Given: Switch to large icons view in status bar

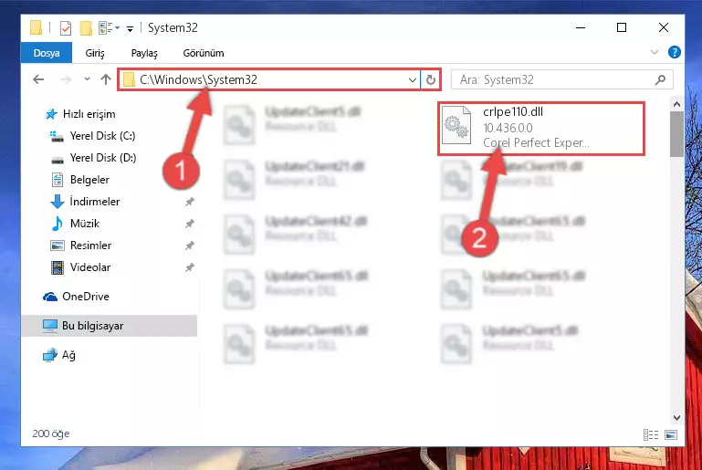Looking at the screenshot, I should 671,434.
